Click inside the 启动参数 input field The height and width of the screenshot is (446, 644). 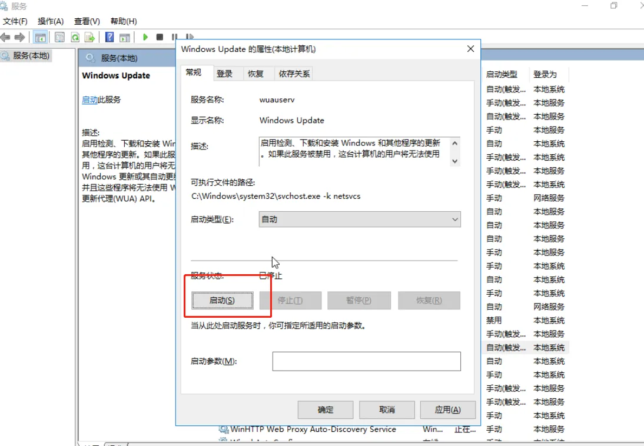click(365, 361)
